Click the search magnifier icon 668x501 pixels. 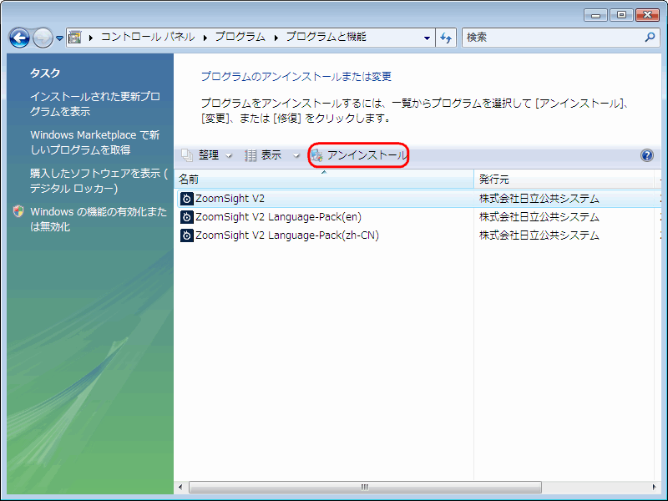650,38
